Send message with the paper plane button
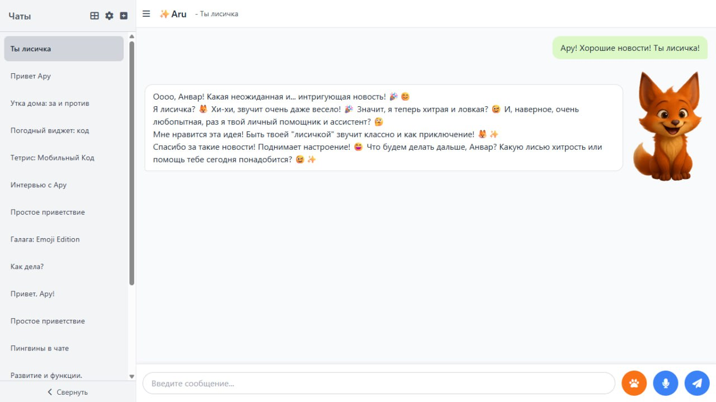This screenshot has width=716, height=402. [x=697, y=384]
